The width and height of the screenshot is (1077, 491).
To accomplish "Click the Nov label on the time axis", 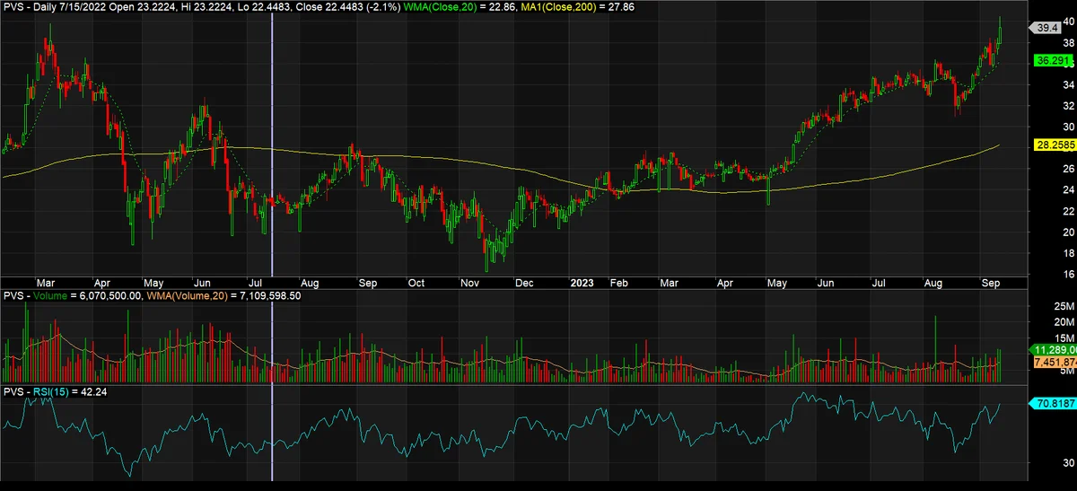I will pyautogui.click(x=470, y=282).
